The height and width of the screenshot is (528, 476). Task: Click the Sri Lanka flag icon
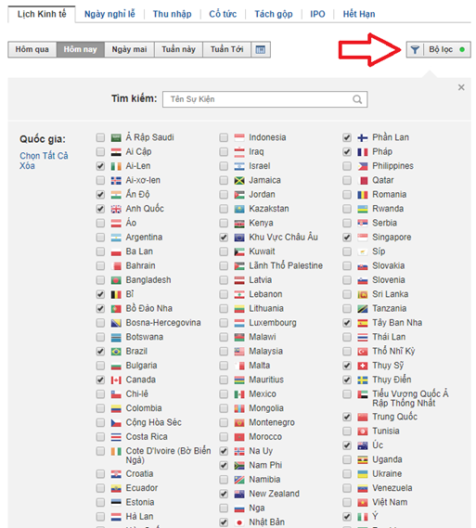(363, 295)
